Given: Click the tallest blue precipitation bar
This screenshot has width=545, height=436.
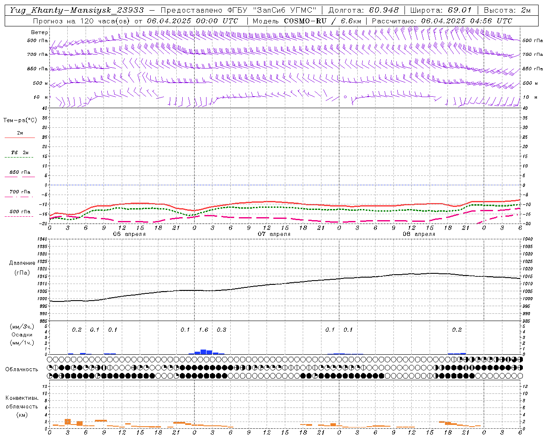Looking at the screenshot, I should 204,352.
